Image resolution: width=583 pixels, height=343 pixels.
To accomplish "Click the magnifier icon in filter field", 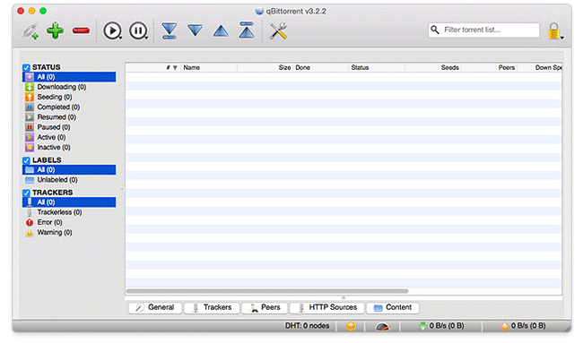I will 435,30.
